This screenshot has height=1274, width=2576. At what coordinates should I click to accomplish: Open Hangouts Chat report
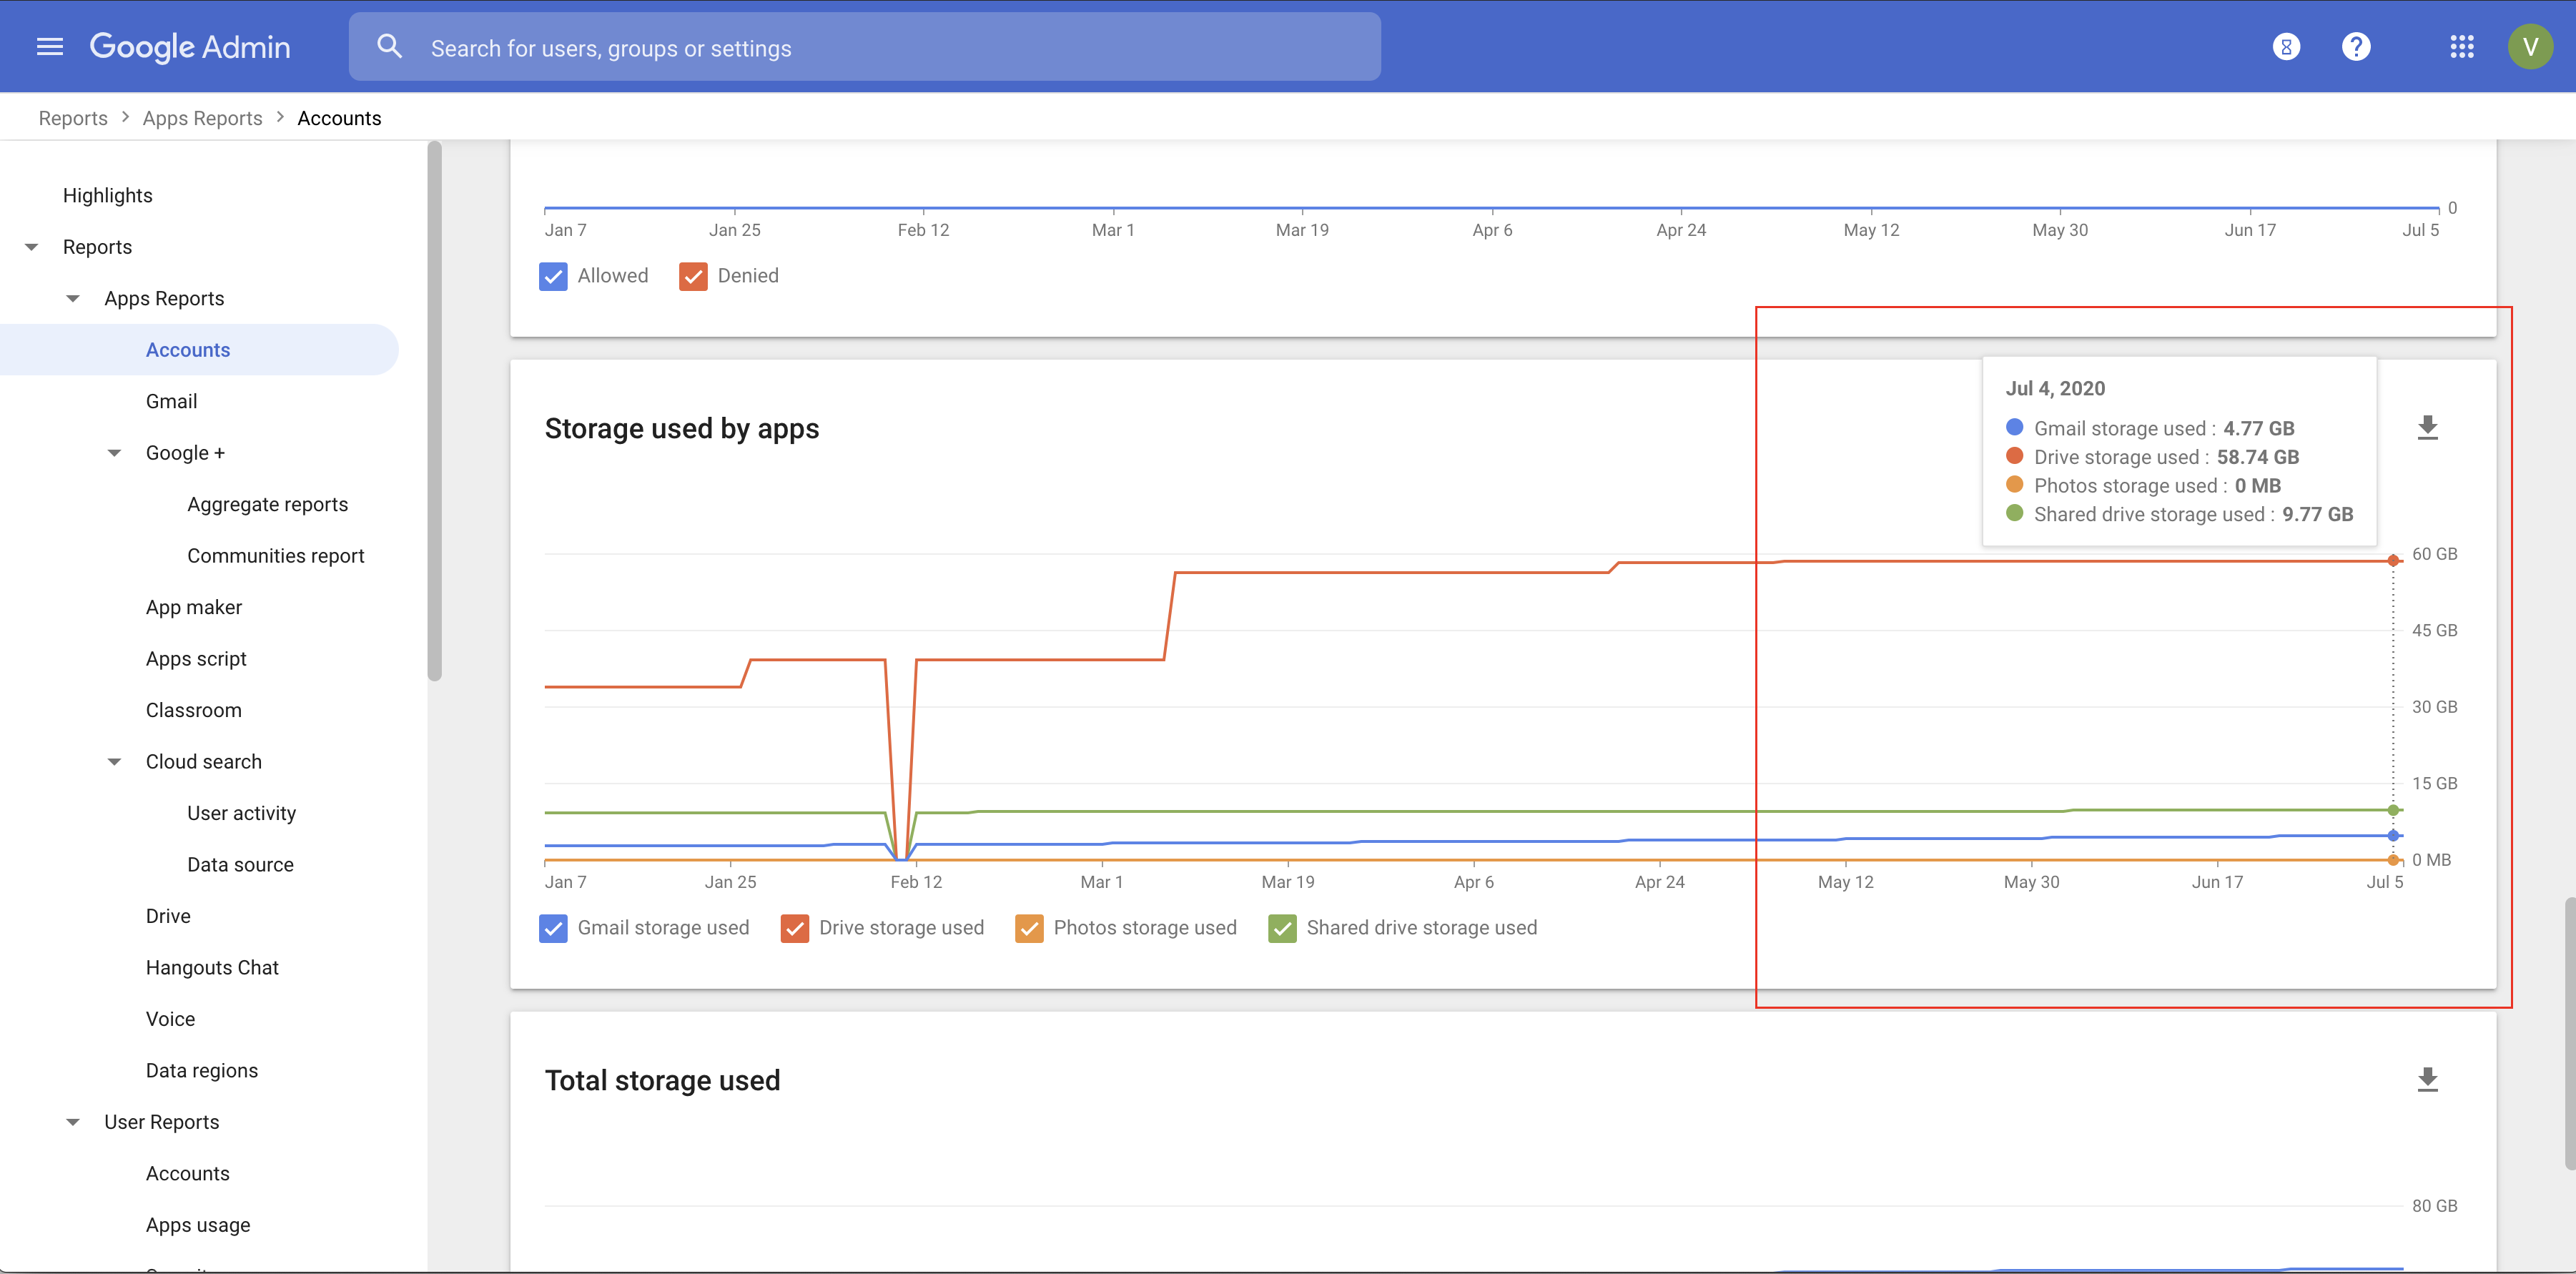(x=212, y=968)
